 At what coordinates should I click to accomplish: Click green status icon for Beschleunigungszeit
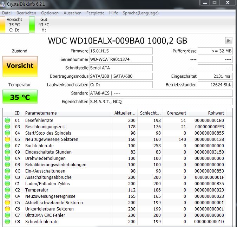tap(7, 127)
